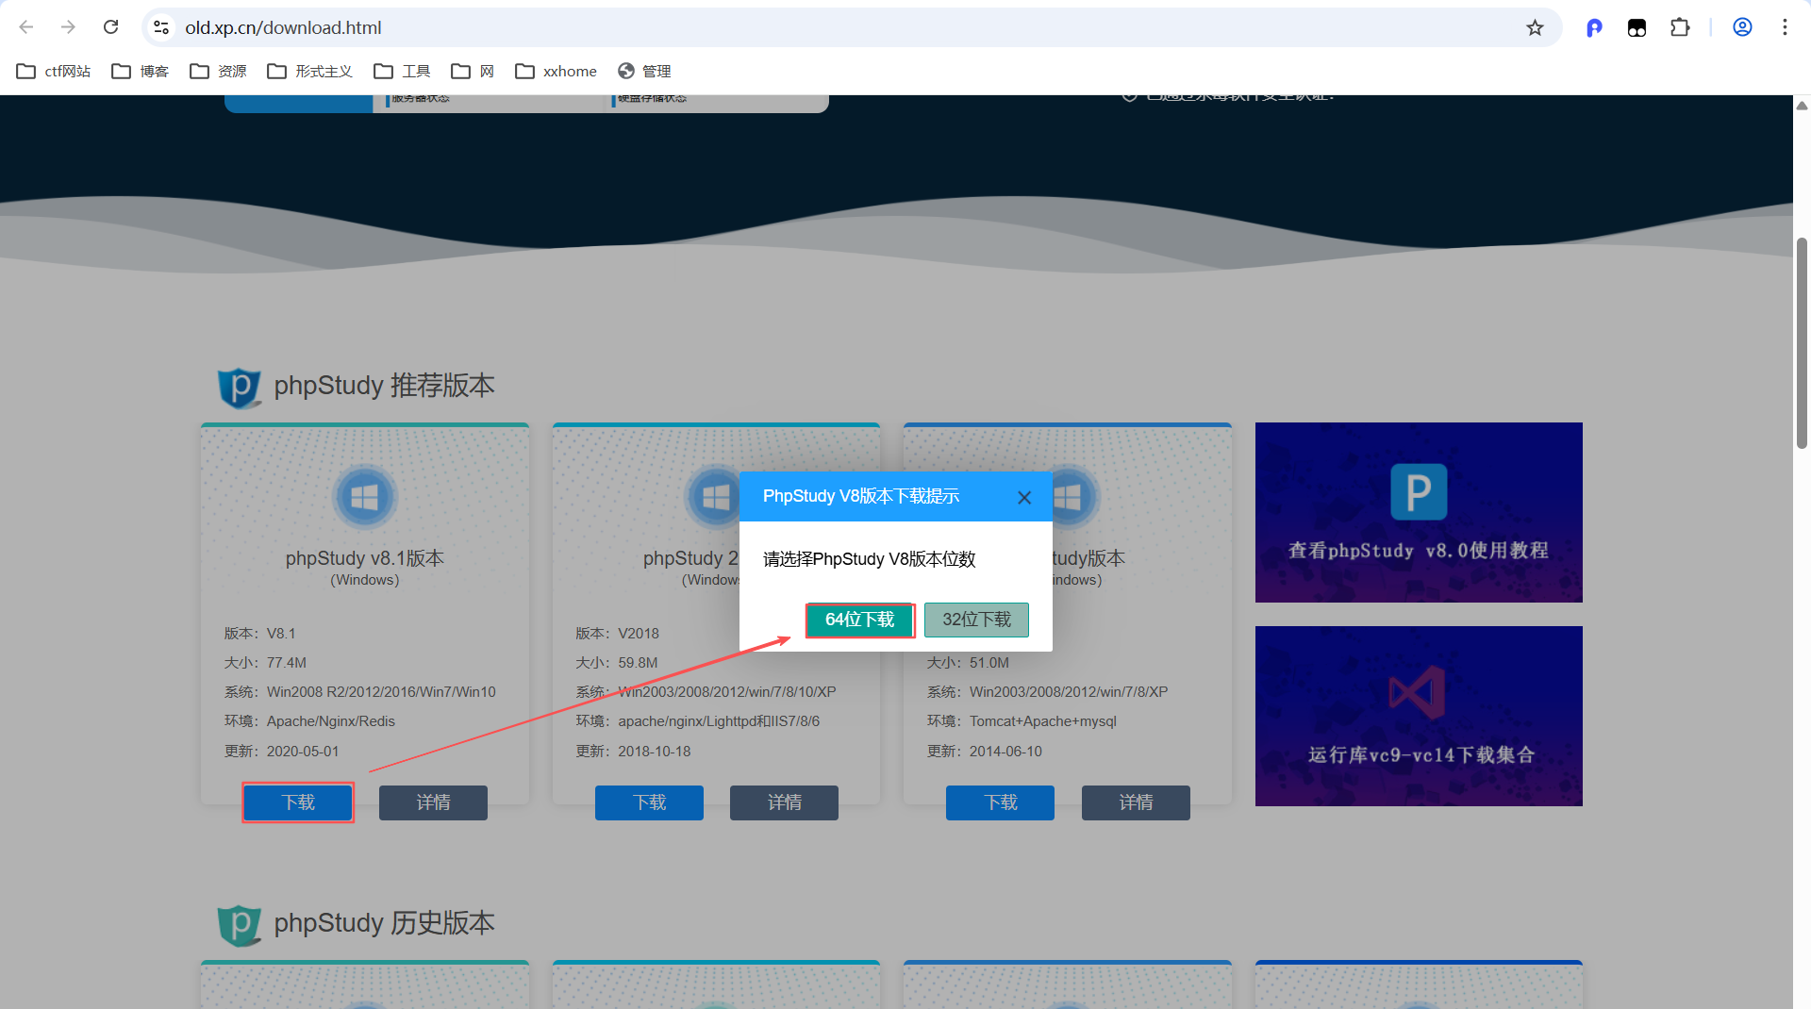Open the Extensions puzzle menu
Image resolution: width=1811 pixels, height=1009 pixels.
(1680, 27)
